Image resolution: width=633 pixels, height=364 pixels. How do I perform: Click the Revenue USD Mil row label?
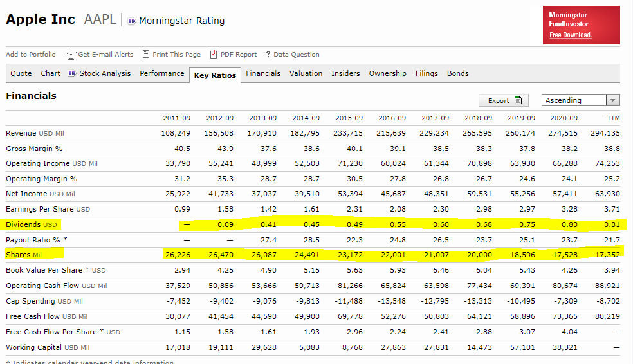pos(35,134)
